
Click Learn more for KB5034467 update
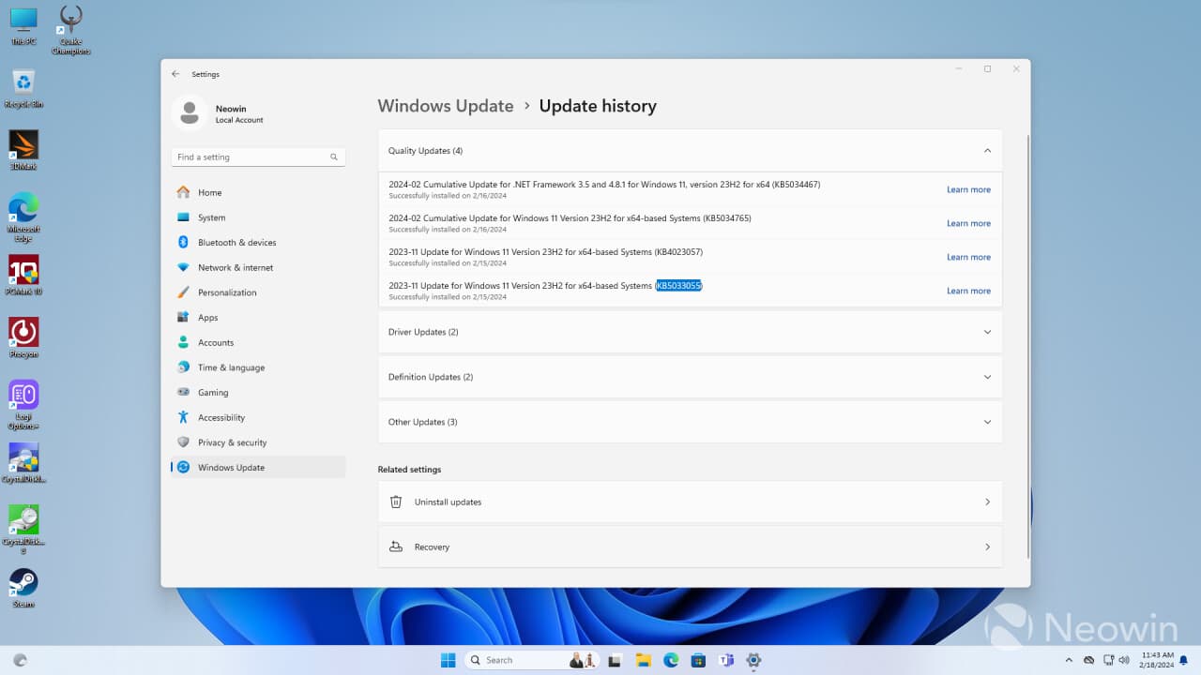tap(967, 189)
